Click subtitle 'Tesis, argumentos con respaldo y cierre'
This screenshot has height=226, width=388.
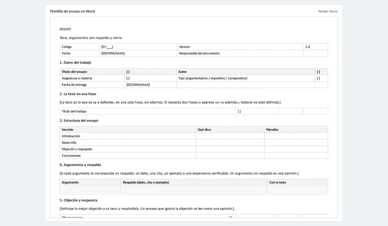[91, 38]
